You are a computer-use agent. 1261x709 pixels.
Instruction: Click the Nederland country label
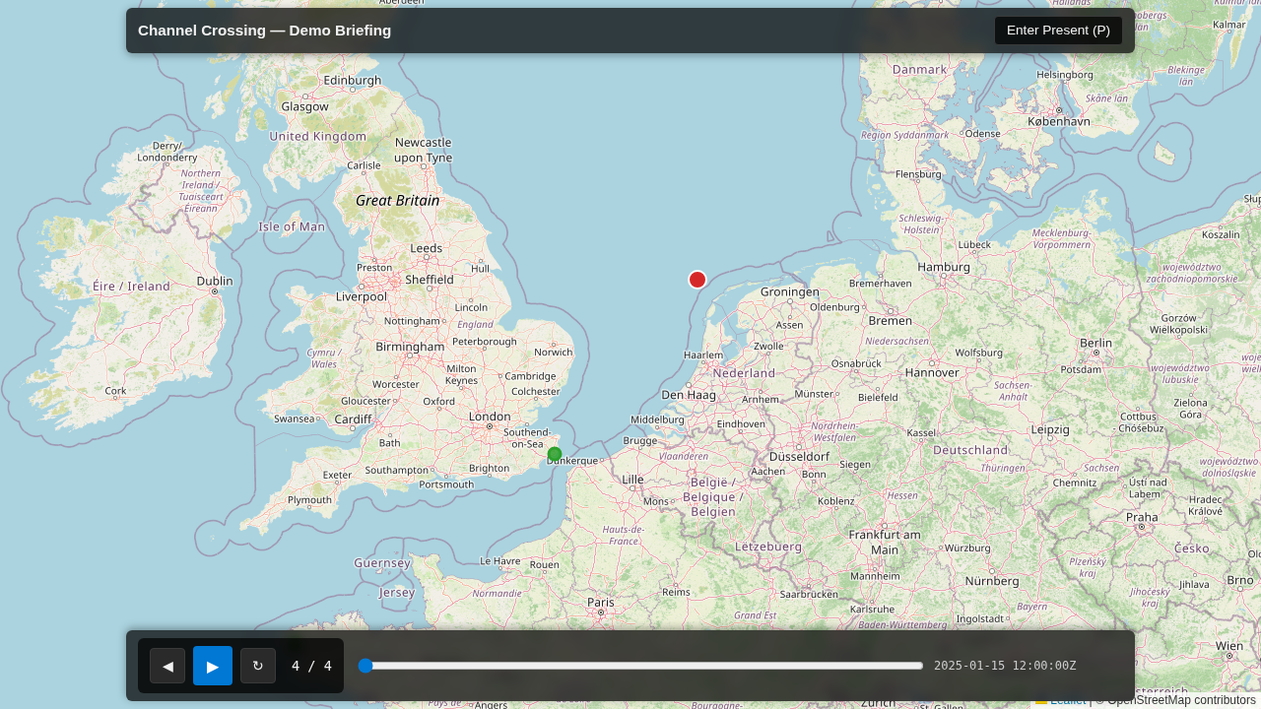pyautogui.click(x=744, y=373)
